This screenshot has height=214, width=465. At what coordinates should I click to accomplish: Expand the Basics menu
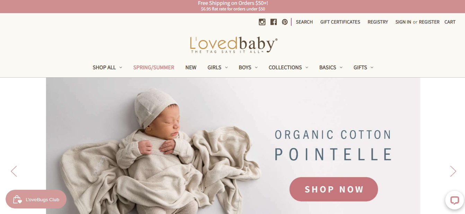(x=331, y=68)
